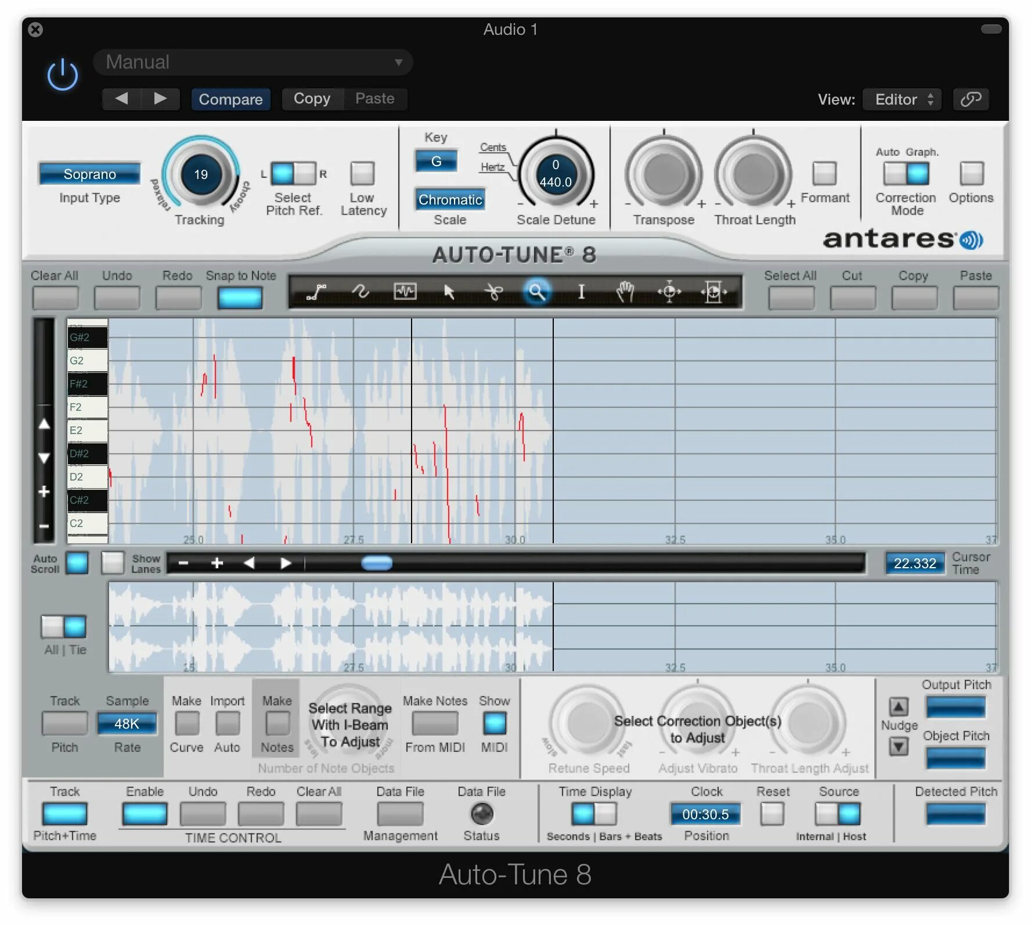
Task: Click the Track Pitch+Time button
Action: (65, 813)
